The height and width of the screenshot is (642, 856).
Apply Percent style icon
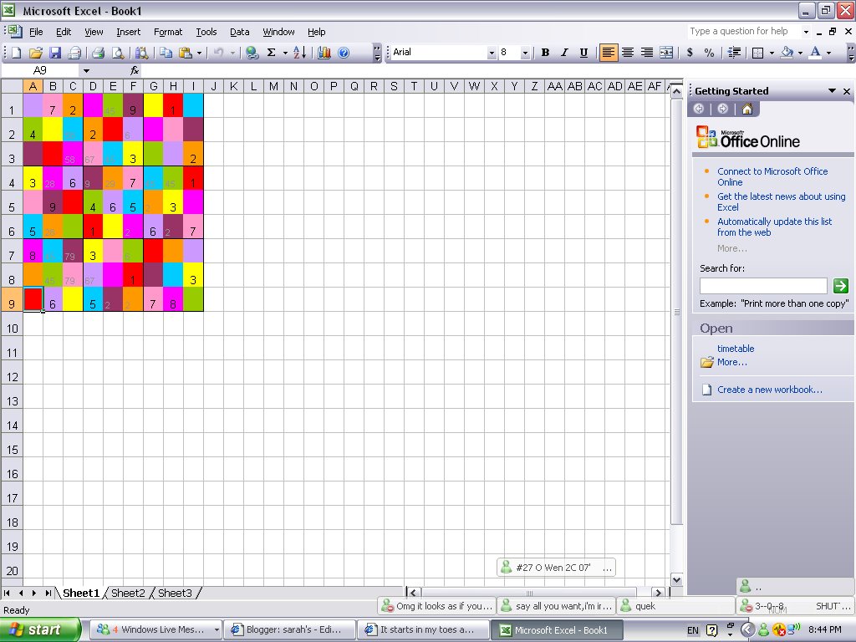point(709,53)
